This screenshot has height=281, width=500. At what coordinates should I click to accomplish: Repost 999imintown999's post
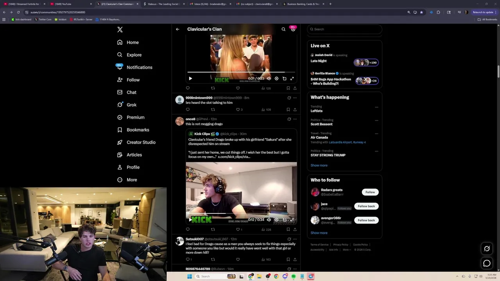[213, 110]
